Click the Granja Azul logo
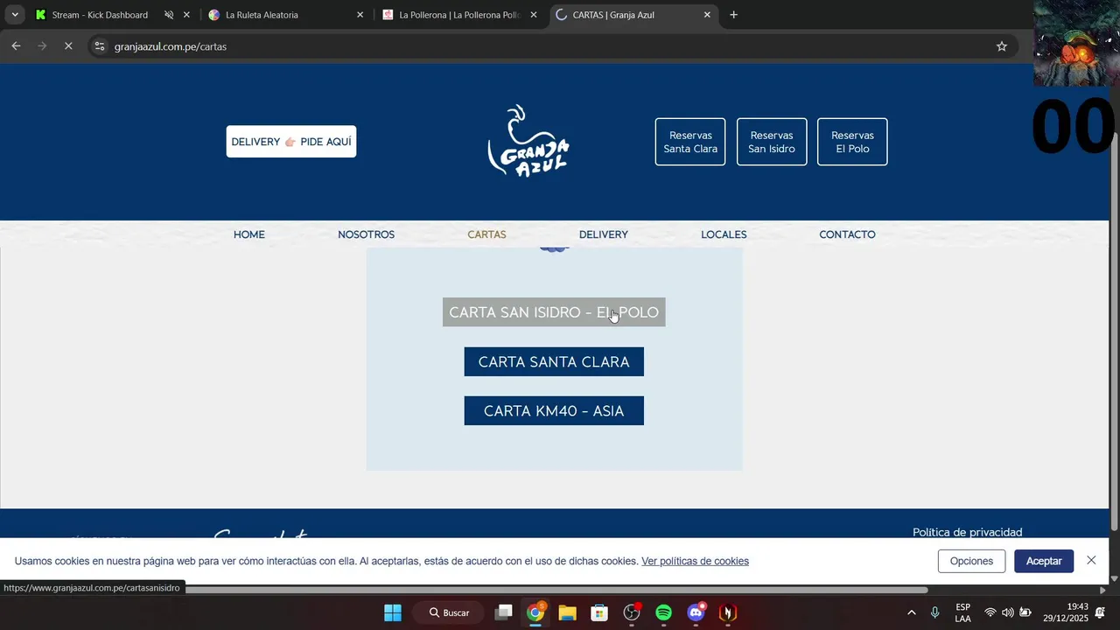 (528, 141)
